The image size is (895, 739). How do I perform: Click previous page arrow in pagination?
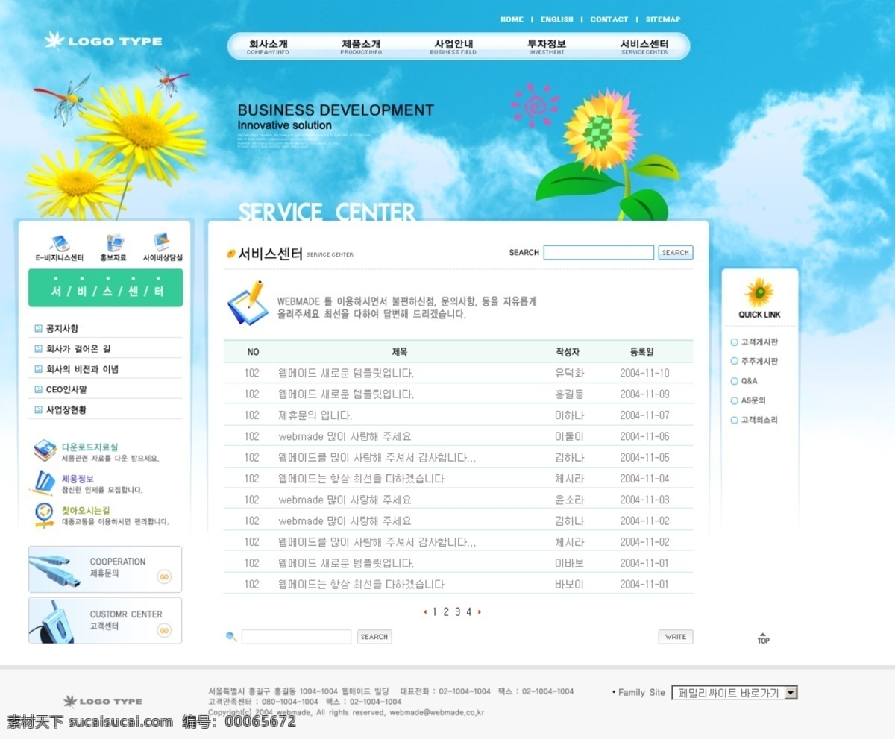[x=425, y=612]
